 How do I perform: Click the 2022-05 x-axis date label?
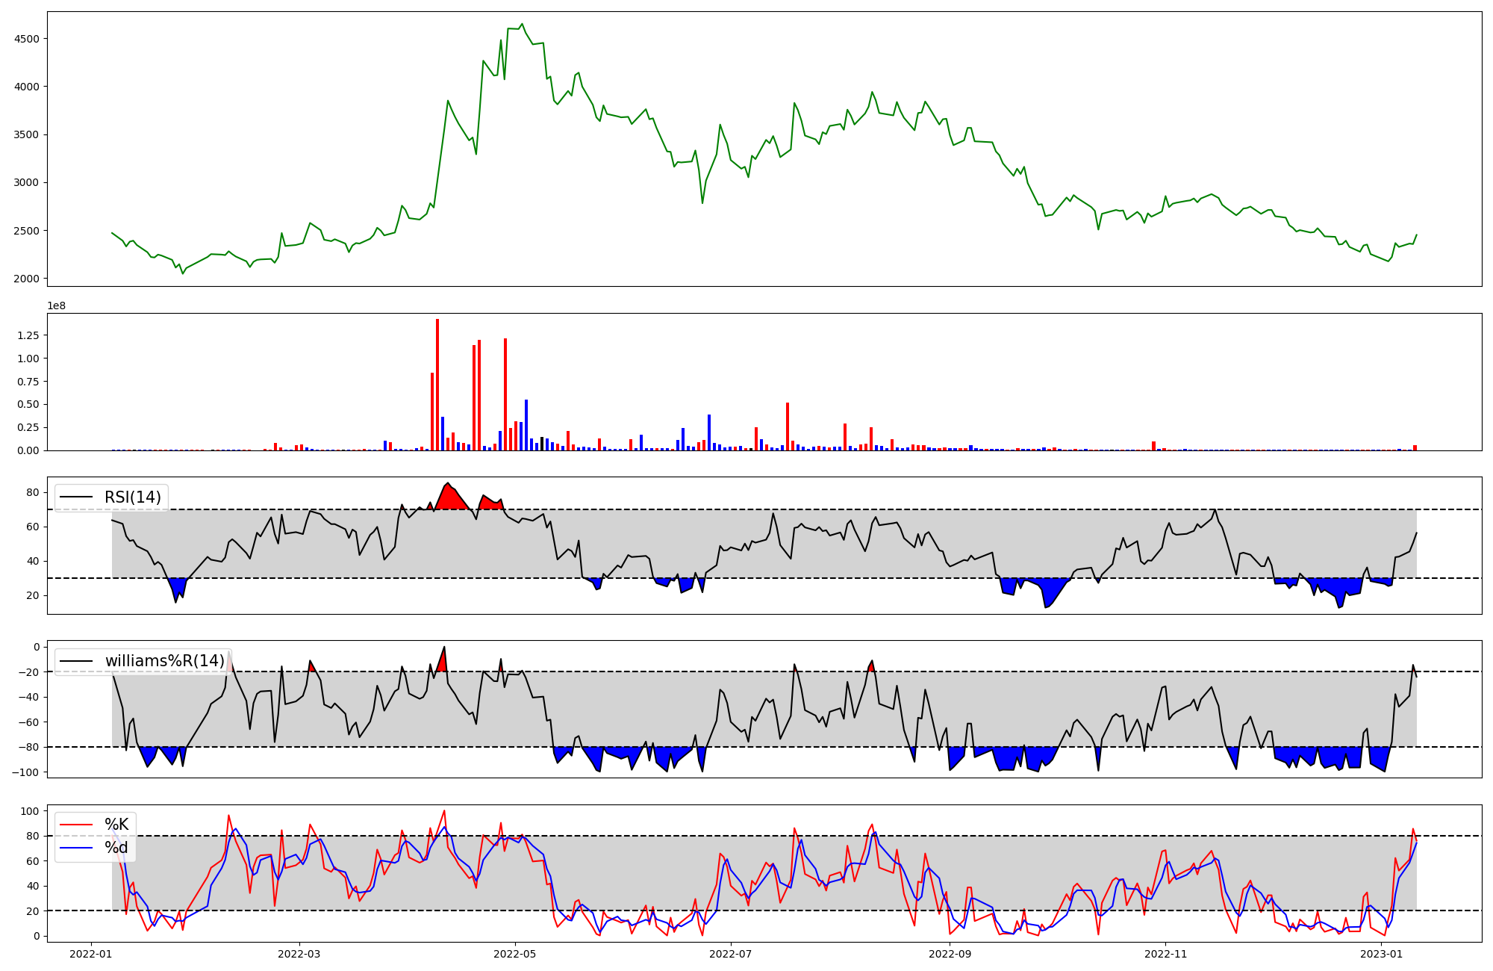tap(514, 954)
